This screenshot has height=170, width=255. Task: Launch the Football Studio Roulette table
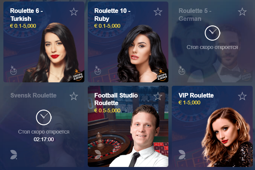pyautogui.click(x=128, y=126)
